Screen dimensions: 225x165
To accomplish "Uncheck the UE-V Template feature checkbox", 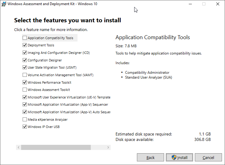I will [25, 97].
